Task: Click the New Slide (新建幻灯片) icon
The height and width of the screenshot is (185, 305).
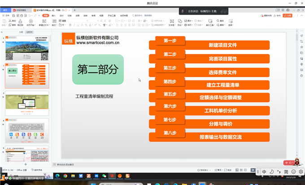Action: pos(44,21)
